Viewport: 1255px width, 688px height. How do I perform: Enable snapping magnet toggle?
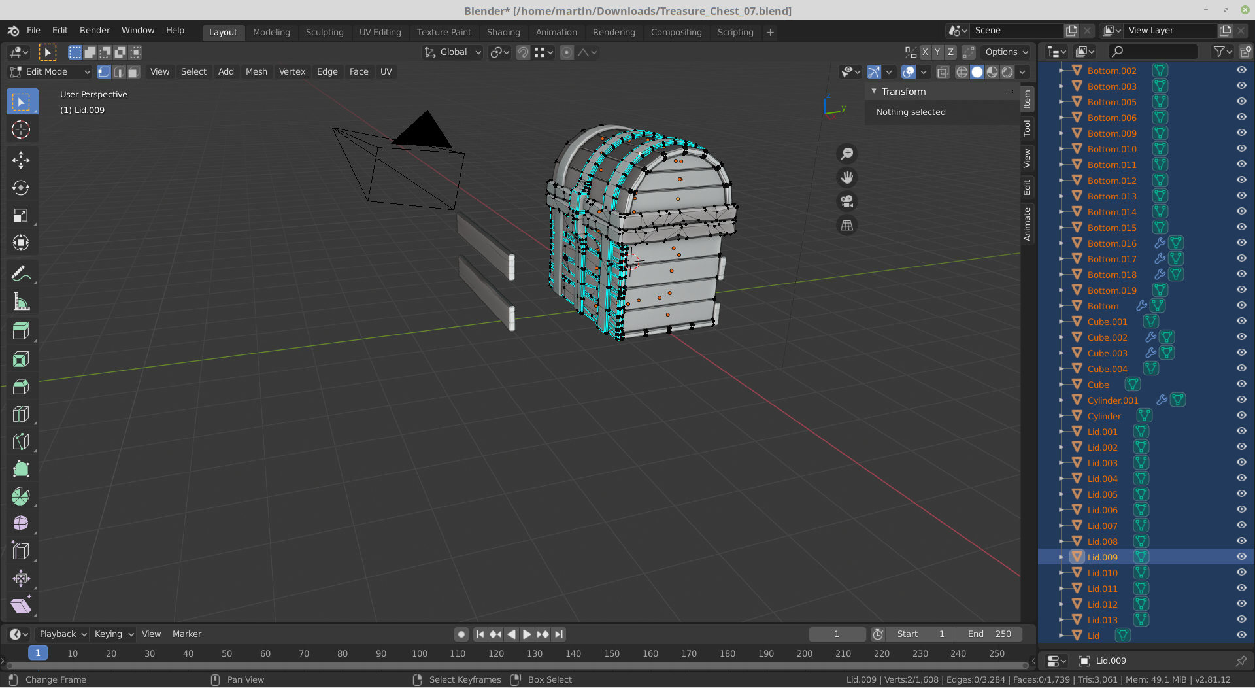click(523, 52)
